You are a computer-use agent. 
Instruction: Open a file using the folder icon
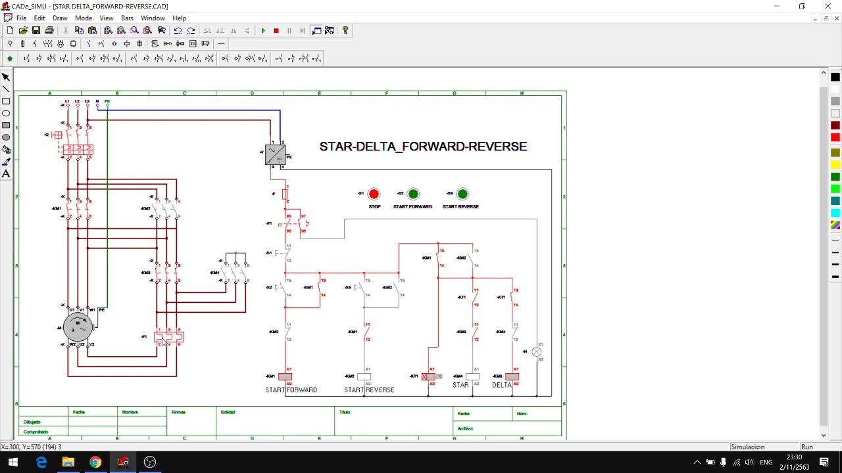(x=23, y=31)
